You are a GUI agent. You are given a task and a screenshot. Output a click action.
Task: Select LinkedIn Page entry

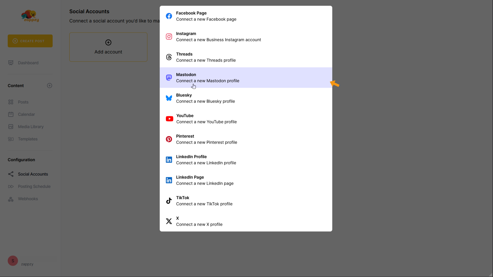[x=246, y=180]
